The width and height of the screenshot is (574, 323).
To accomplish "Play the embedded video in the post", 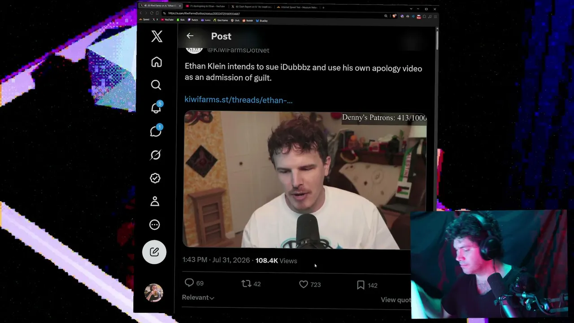I will [305, 179].
